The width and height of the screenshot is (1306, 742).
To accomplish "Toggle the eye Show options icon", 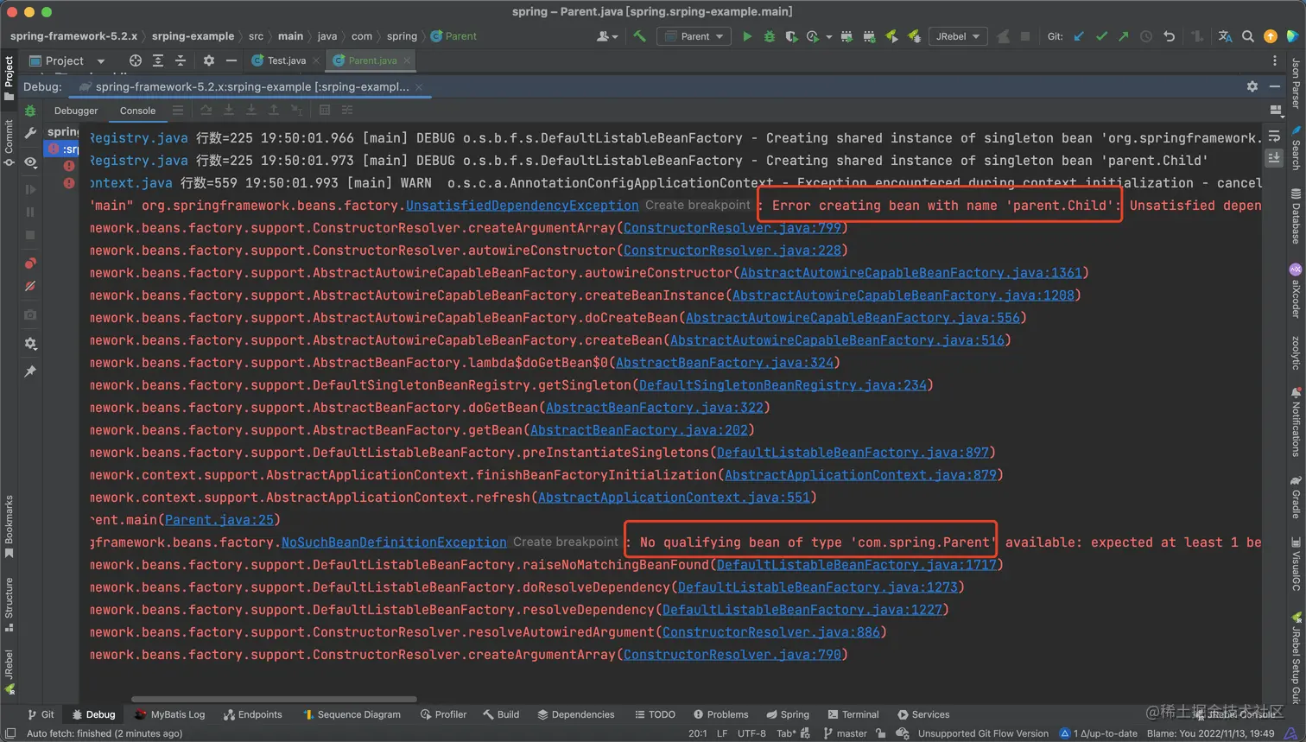I will (30, 162).
